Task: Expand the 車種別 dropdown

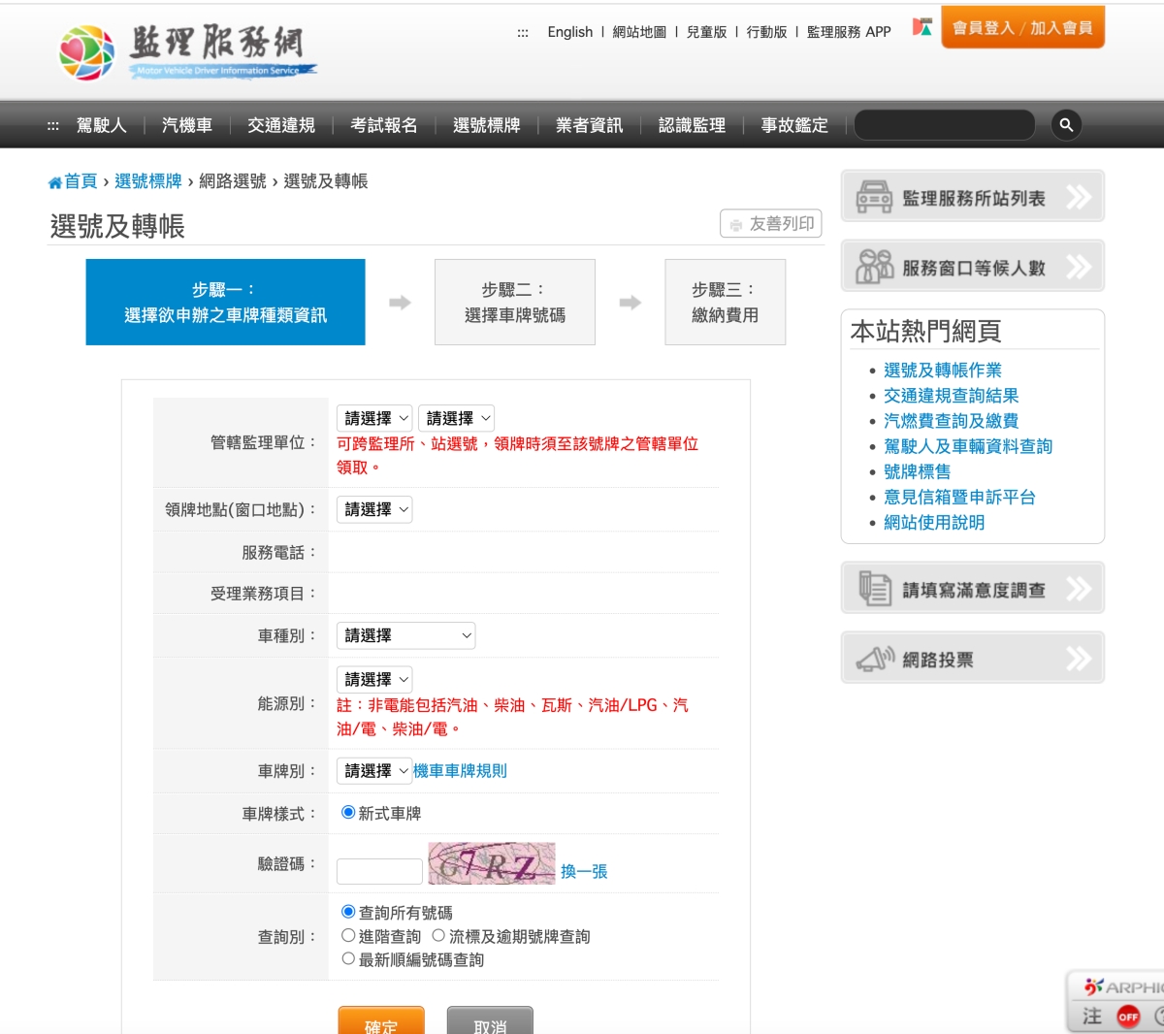Action: (405, 635)
